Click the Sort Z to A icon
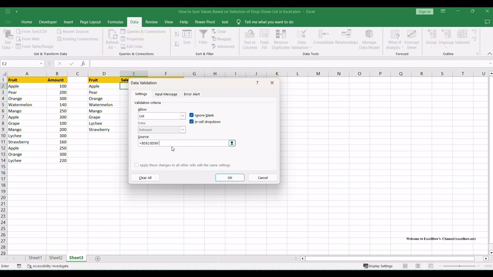This screenshot has height=277, width=493. (x=177, y=44)
